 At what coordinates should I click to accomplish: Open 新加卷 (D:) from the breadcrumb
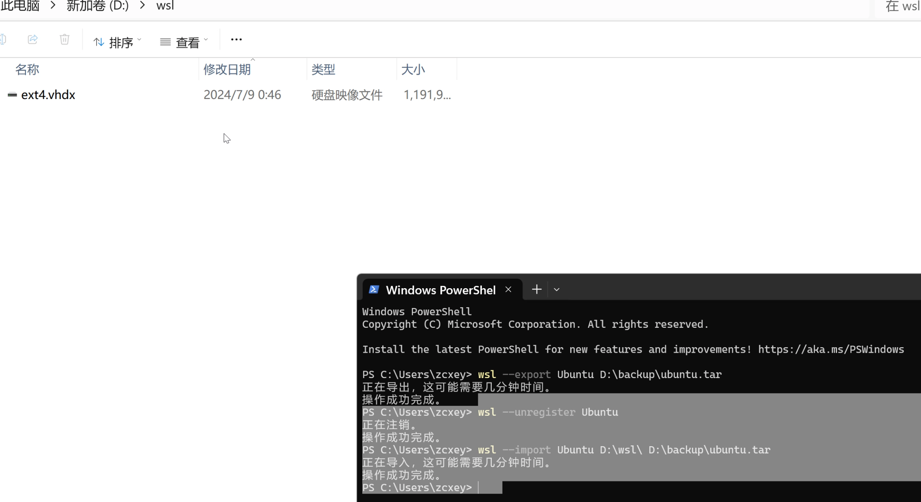tap(97, 6)
